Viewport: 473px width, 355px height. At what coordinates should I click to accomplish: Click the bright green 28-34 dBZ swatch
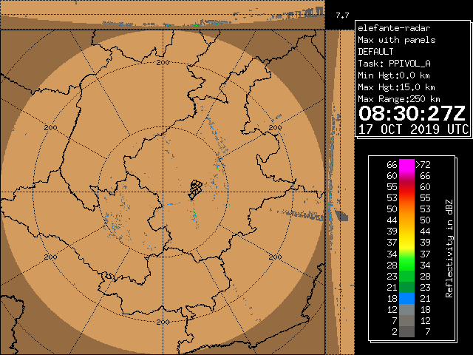click(x=406, y=265)
